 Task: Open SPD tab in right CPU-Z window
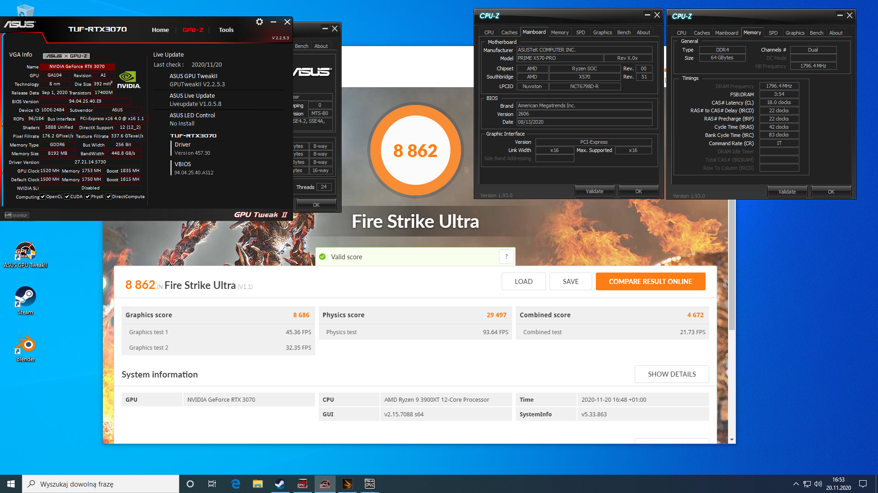tap(773, 33)
